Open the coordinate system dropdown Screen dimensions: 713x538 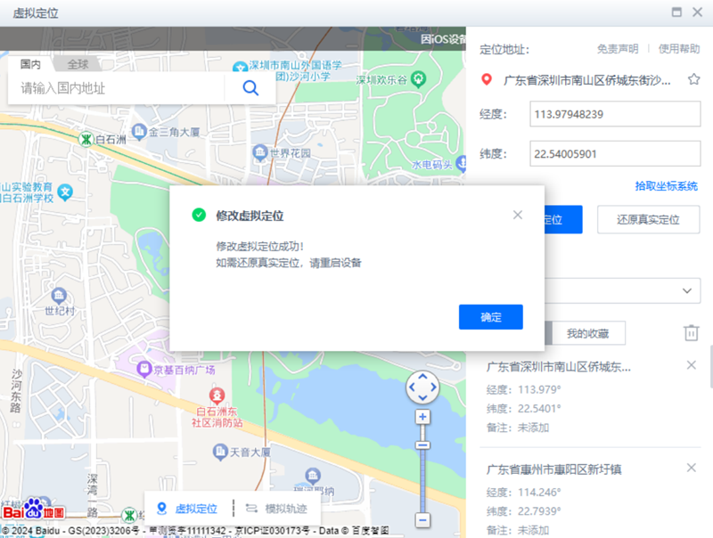click(686, 290)
